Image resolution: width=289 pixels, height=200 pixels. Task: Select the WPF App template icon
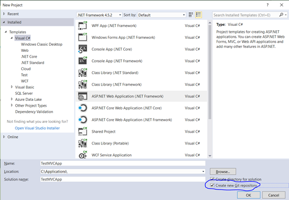[x=83, y=25]
